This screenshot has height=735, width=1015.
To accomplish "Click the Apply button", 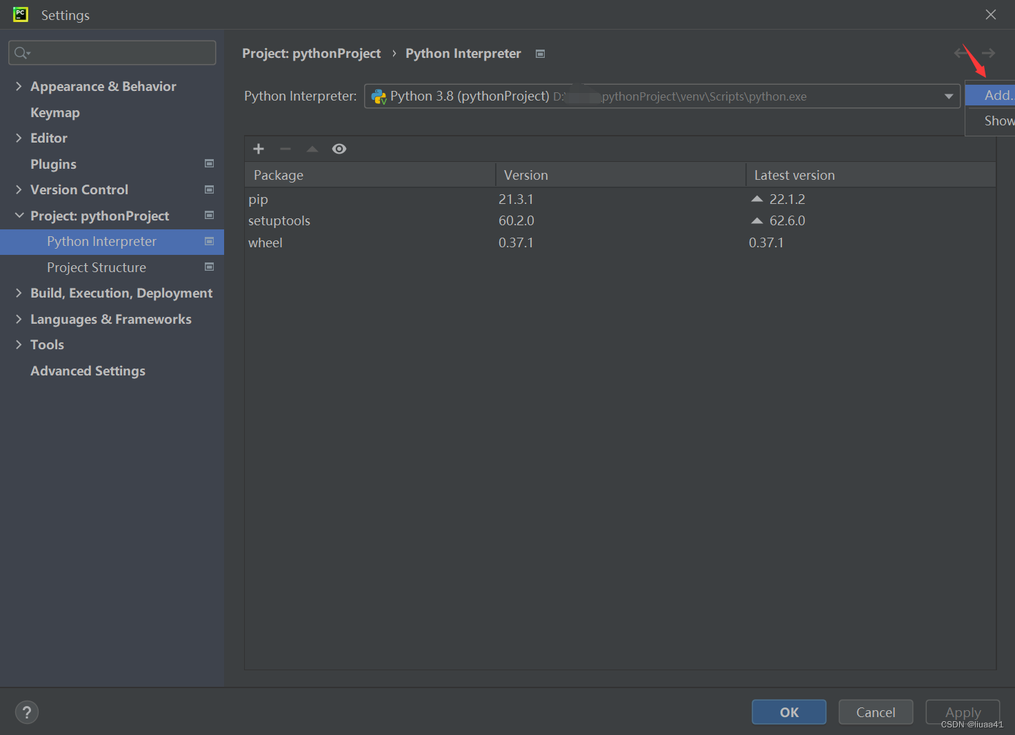I will [963, 712].
